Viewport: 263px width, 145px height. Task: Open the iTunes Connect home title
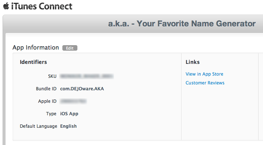42,6
